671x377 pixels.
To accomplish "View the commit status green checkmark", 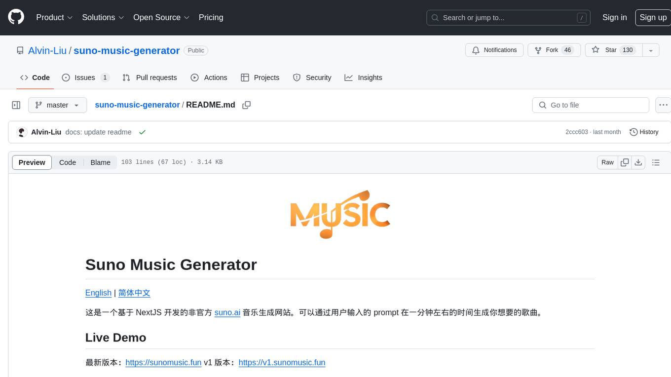I will click(142, 132).
